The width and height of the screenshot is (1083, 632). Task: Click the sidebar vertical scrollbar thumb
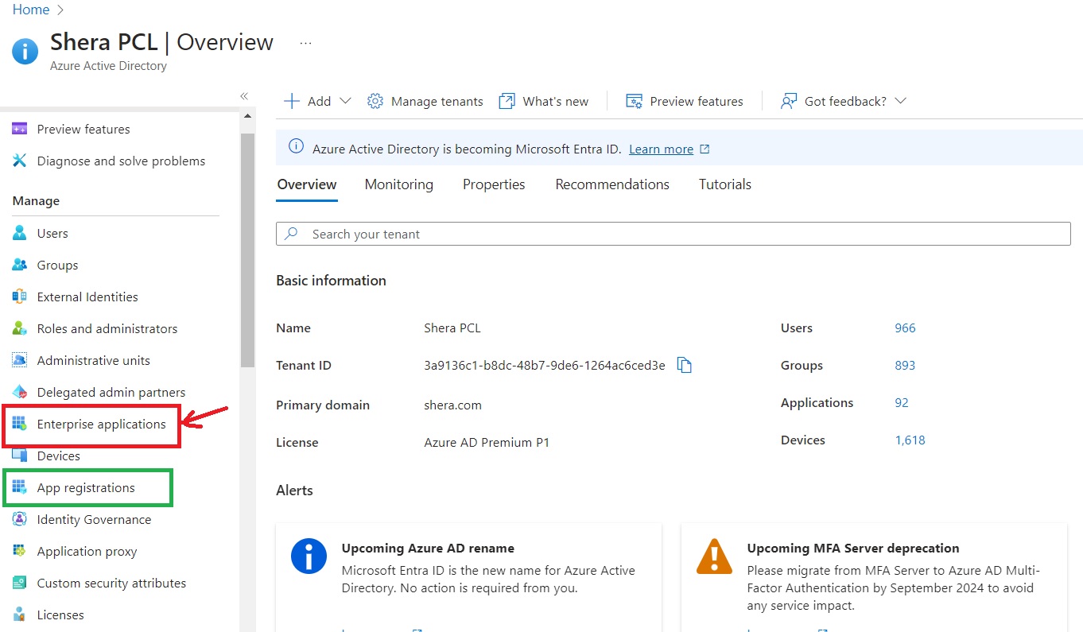(x=247, y=250)
